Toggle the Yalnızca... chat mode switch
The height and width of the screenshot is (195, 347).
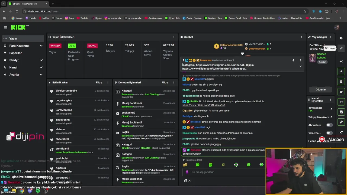[x=329, y=133]
